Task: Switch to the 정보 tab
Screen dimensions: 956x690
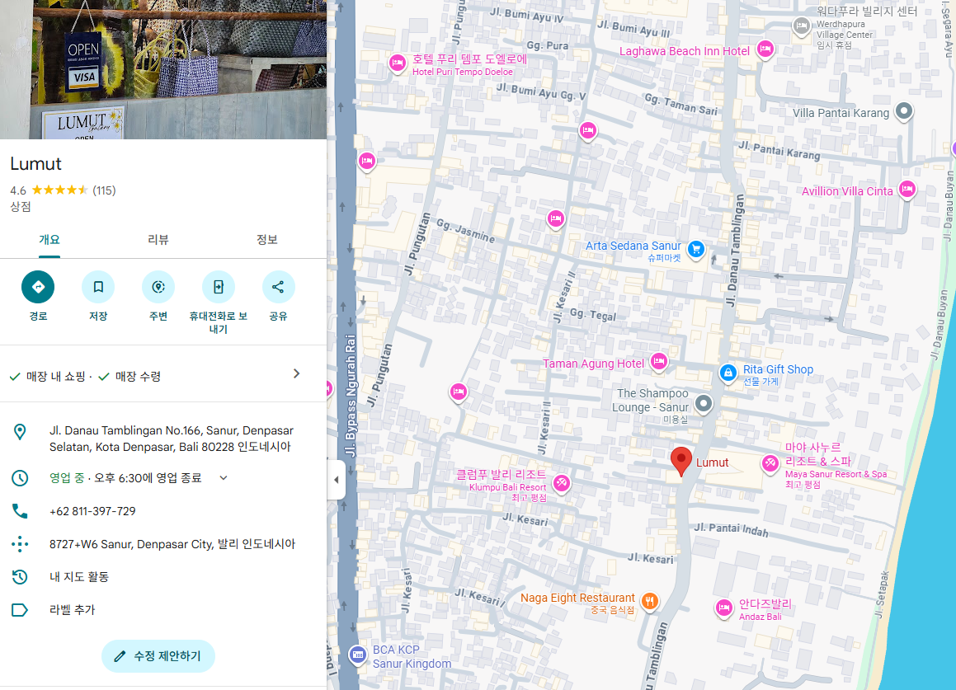Action: [267, 240]
